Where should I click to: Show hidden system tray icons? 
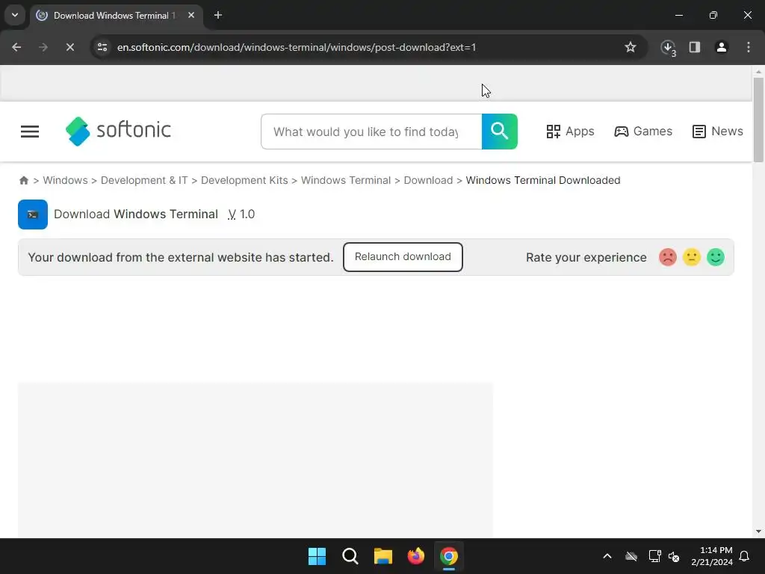click(x=607, y=556)
